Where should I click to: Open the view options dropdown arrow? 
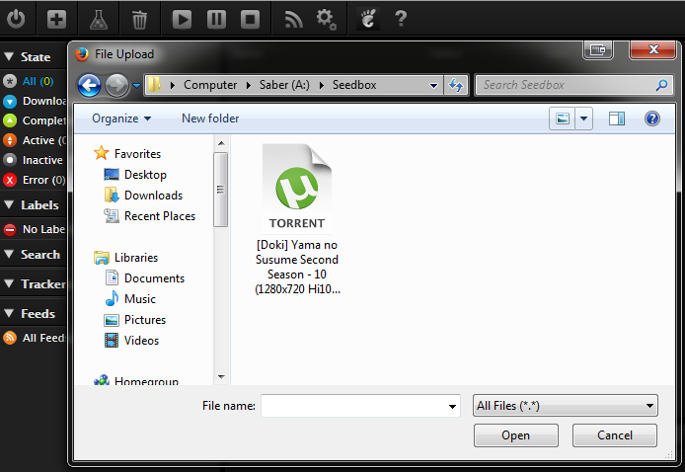(x=583, y=118)
